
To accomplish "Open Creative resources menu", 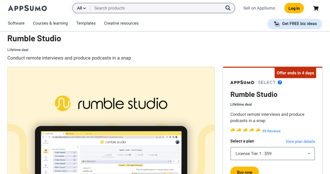I will pos(121,23).
